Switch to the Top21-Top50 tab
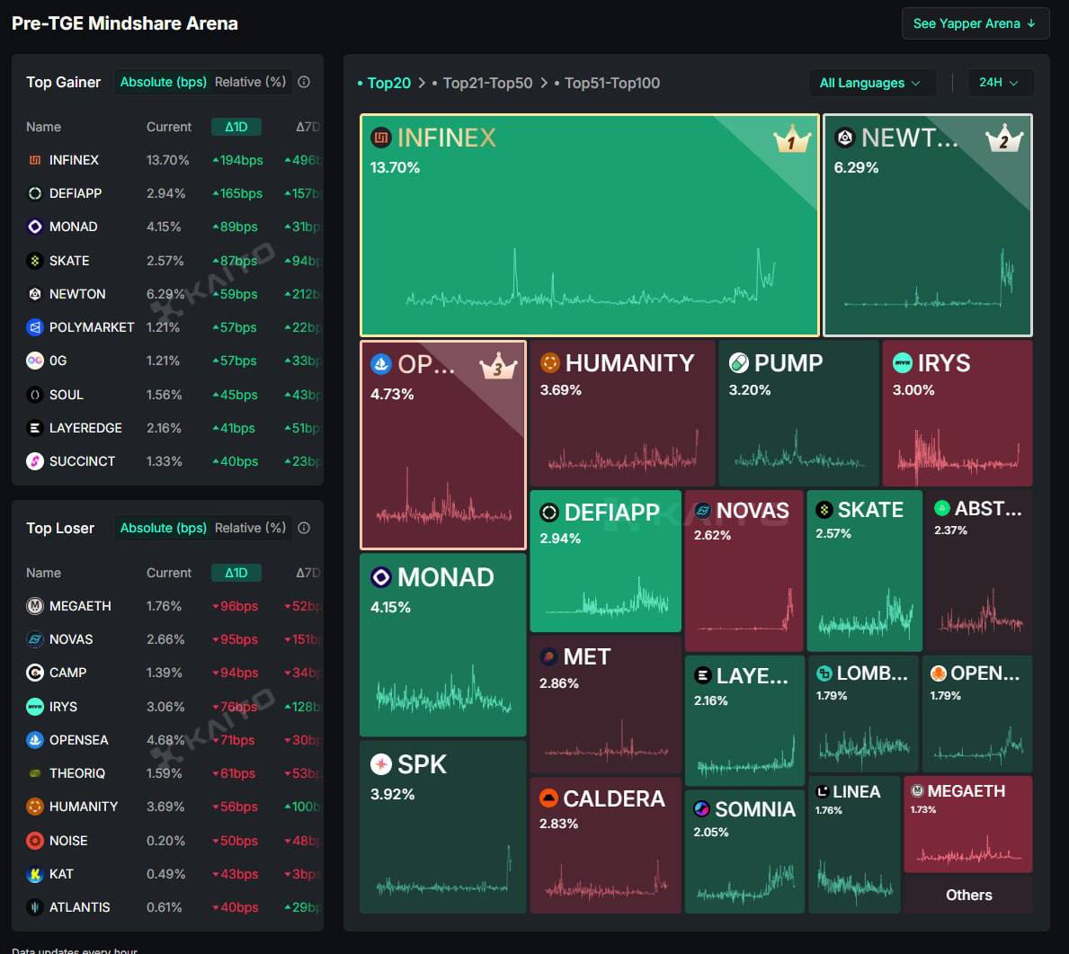The width and height of the screenshot is (1069, 954). [483, 84]
